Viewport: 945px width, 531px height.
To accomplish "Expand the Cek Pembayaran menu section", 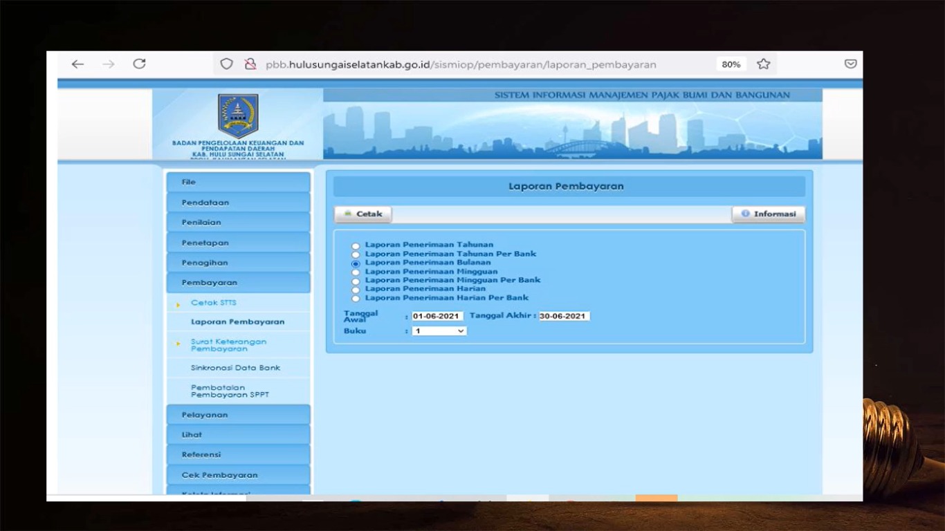I will [x=238, y=475].
